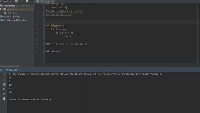Image resolution: width=200 pixels, height=113 pixels.
Task: Toggle scroll to end in console
Action: [4, 89]
